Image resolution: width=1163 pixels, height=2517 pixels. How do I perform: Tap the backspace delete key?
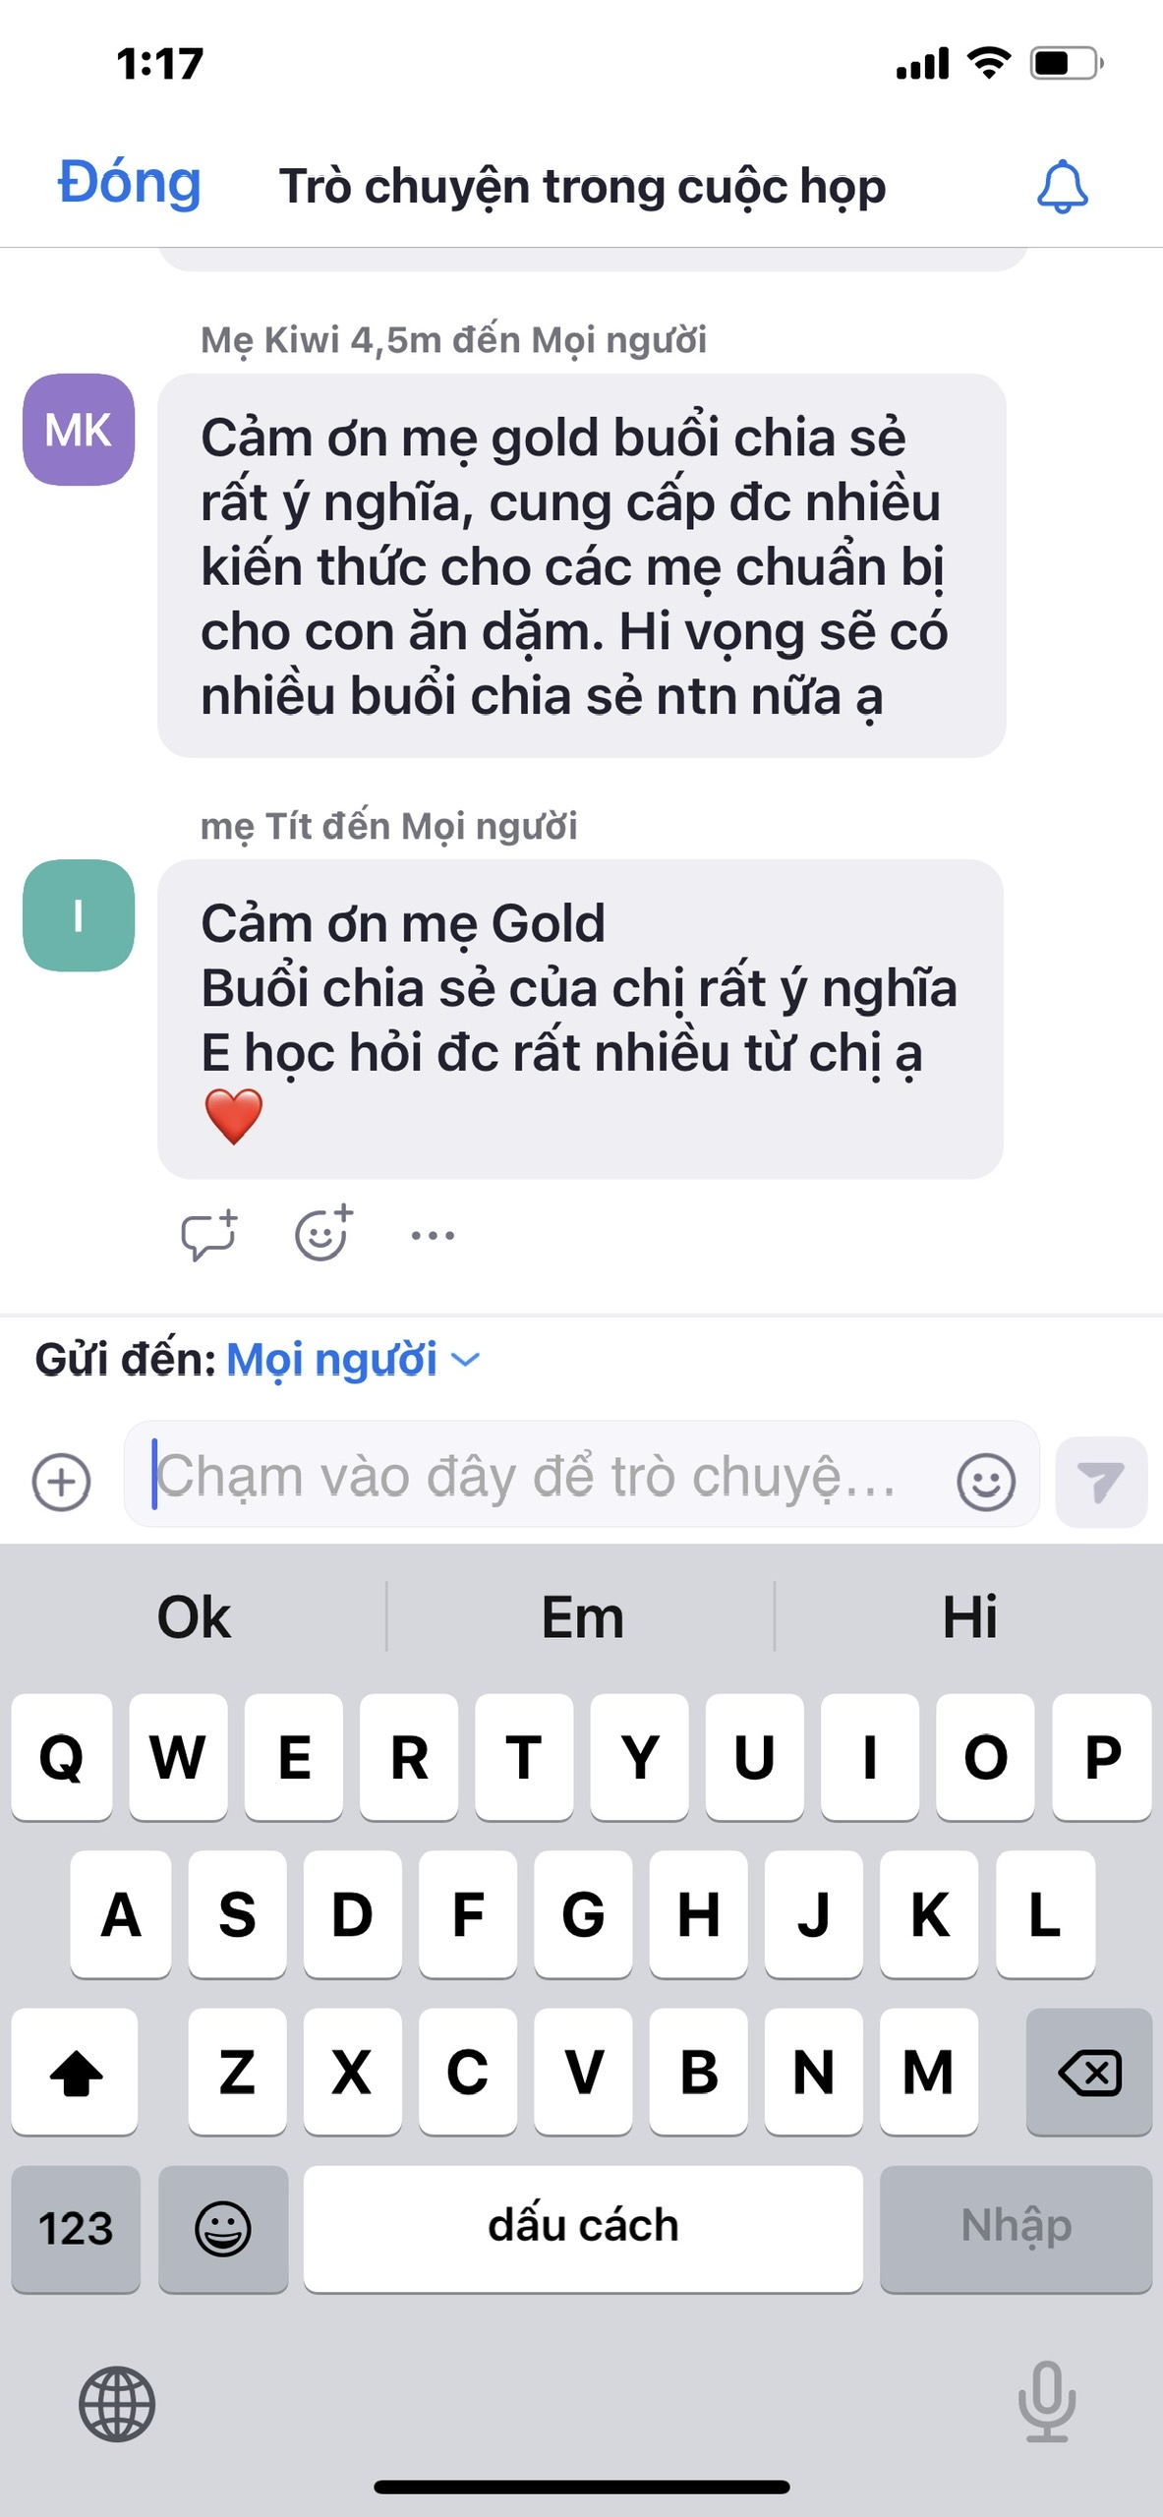(x=1089, y=2072)
